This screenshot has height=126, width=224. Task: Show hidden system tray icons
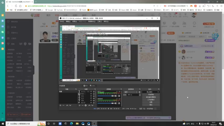point(197,124)
